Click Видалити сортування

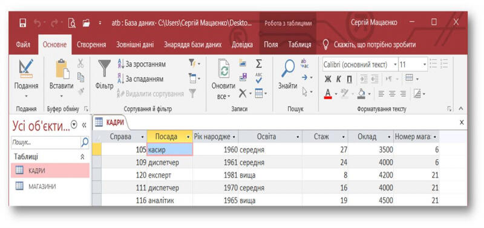150,94
